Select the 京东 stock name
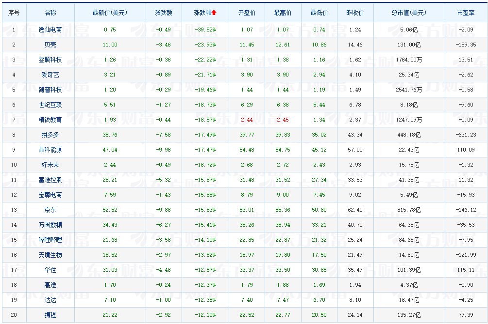This screenshot has height=324, width=488. tap(50, 210)
